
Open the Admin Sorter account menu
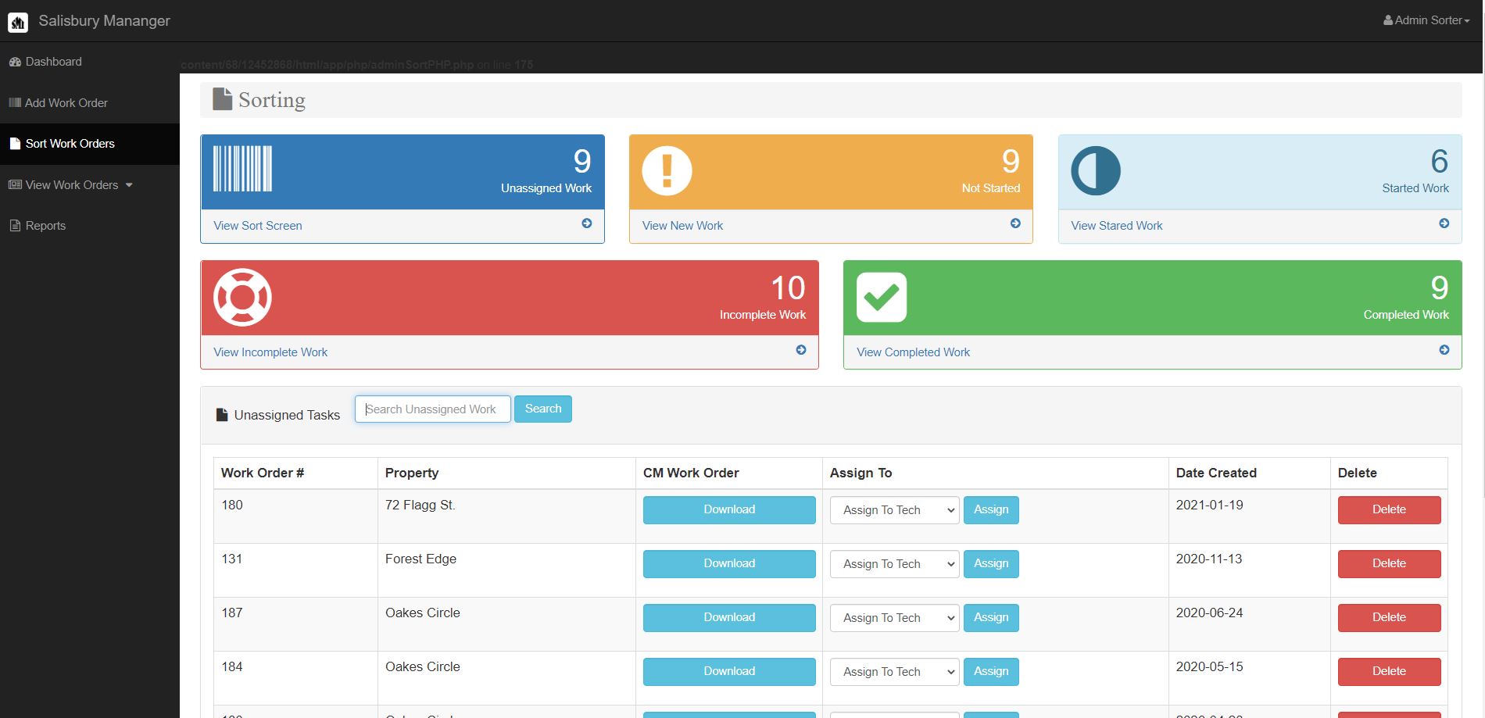(1424, 20)
